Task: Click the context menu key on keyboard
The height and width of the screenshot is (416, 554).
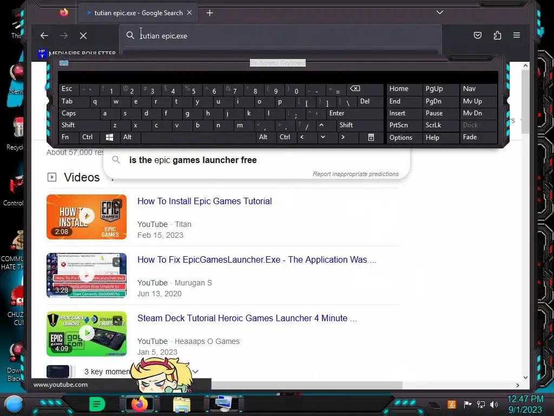Action: pos(371,137)
